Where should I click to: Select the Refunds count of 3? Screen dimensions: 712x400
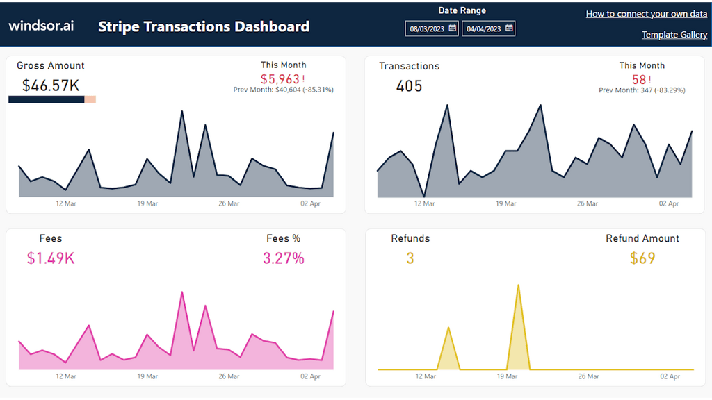pos(410,257)
